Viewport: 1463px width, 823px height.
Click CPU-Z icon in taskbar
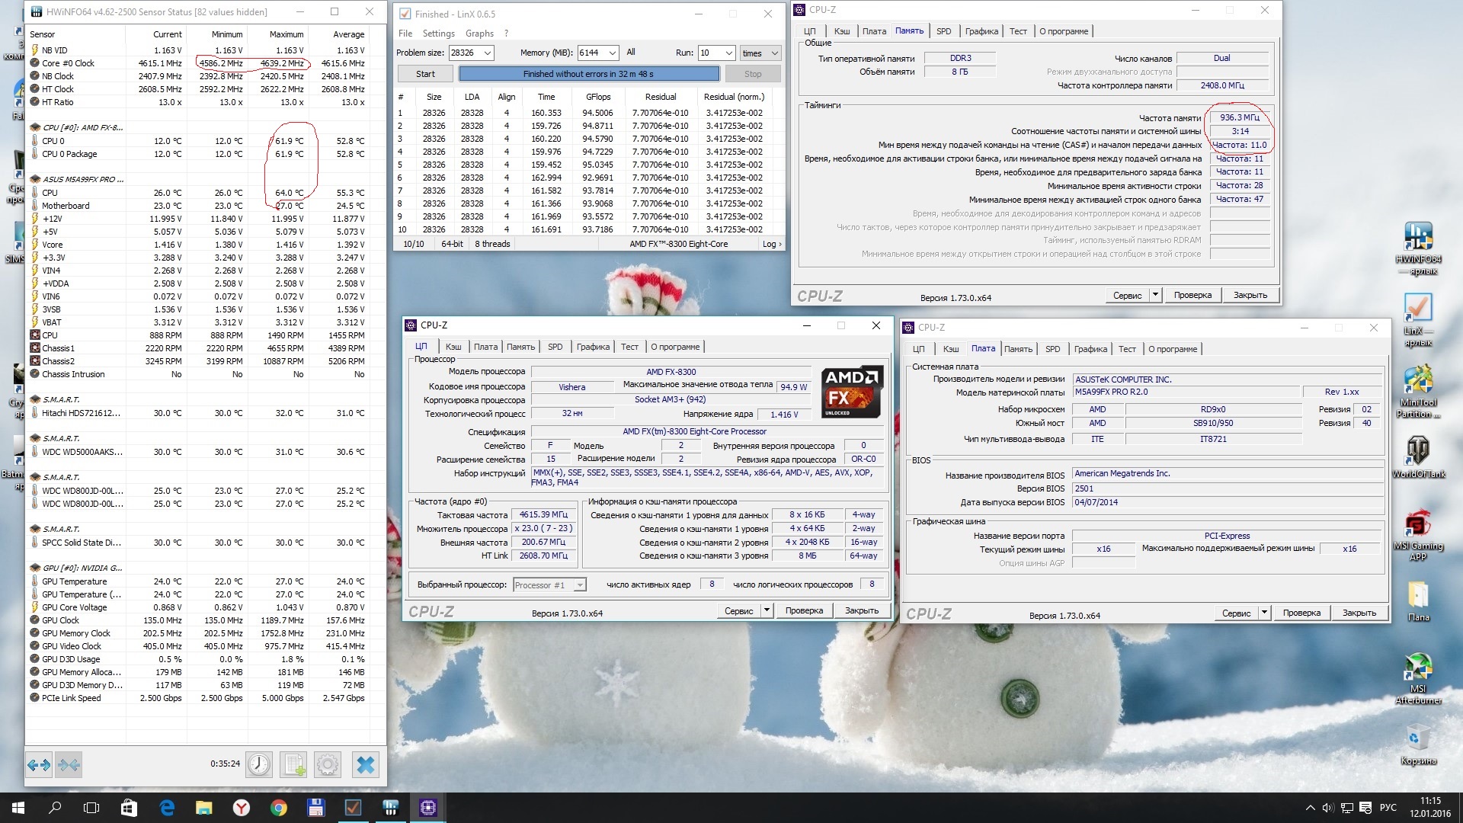(427, 808)
